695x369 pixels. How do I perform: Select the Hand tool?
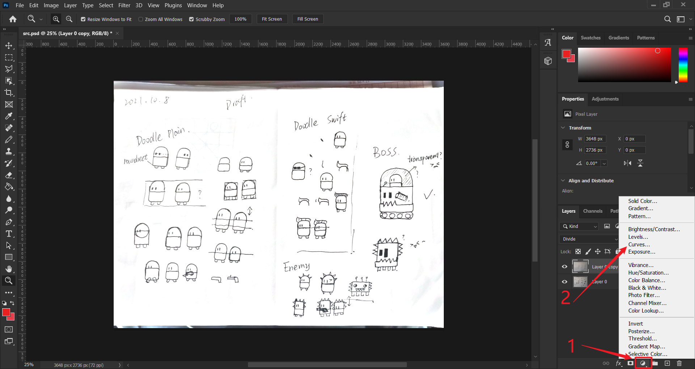[9, 269]
